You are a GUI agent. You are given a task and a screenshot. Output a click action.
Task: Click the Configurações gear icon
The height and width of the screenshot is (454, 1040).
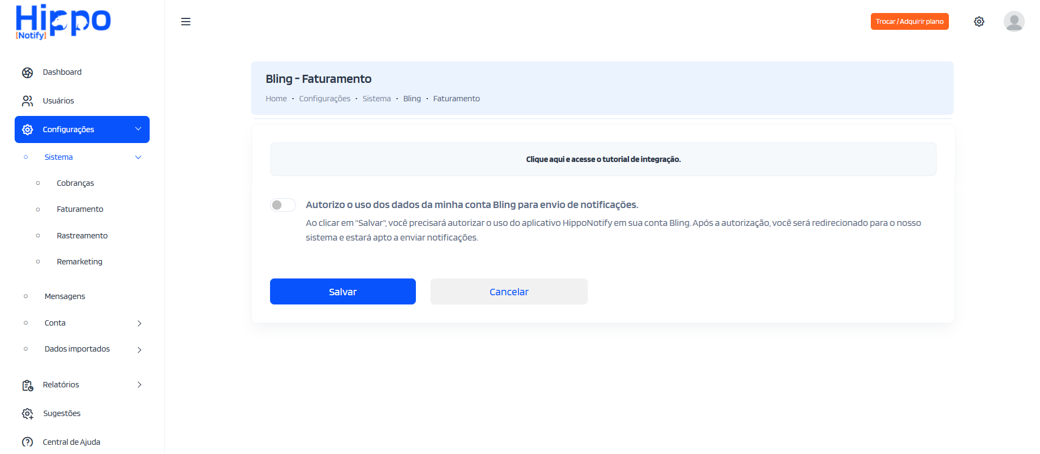(x=28, y=129)
